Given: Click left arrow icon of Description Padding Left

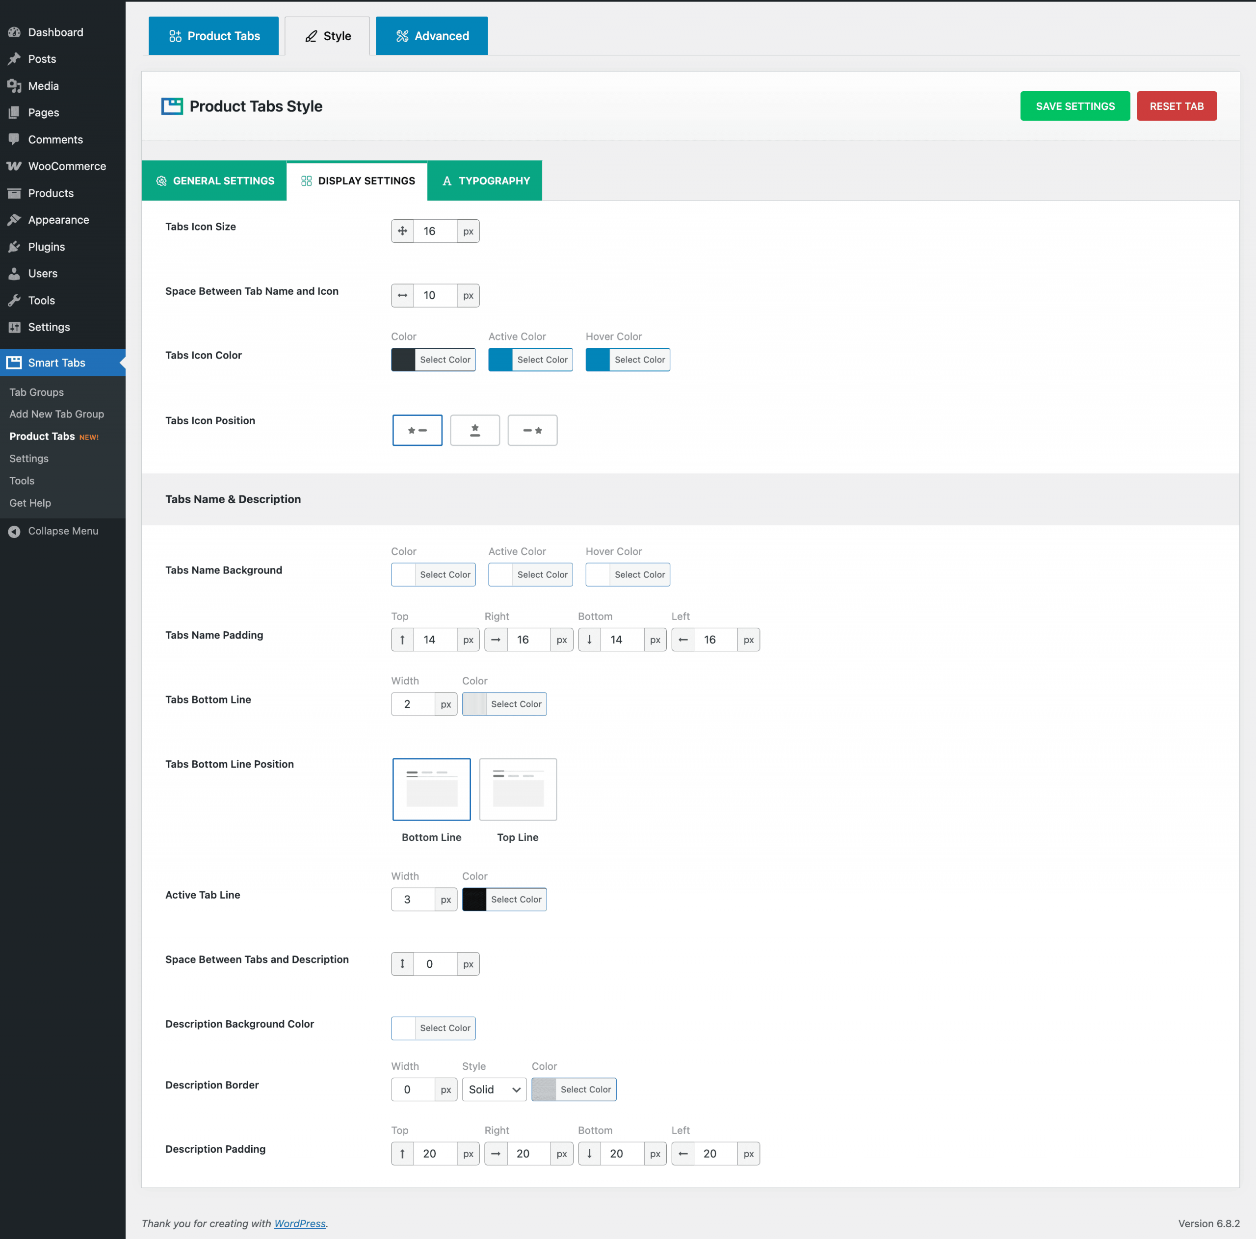Looking at the screenshot, I should pos(682,1154).
